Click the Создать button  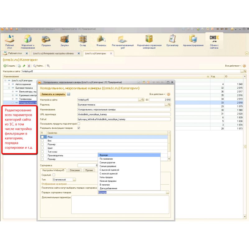(9, 66)
